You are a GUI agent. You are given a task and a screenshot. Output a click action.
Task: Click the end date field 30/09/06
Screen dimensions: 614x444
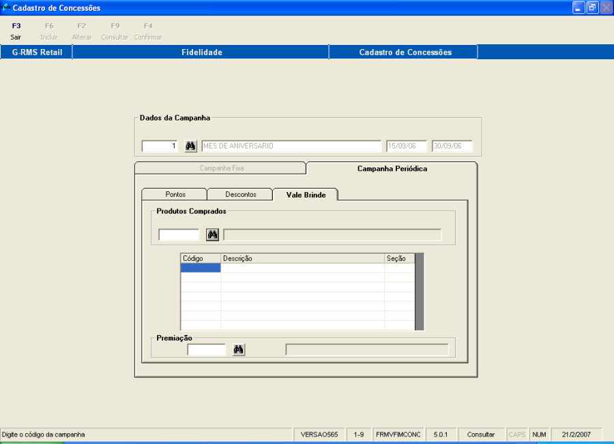click(452, 146)
